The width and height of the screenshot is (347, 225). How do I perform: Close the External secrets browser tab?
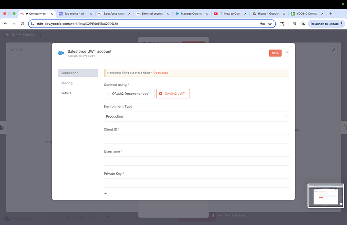[x=168, y=14]
